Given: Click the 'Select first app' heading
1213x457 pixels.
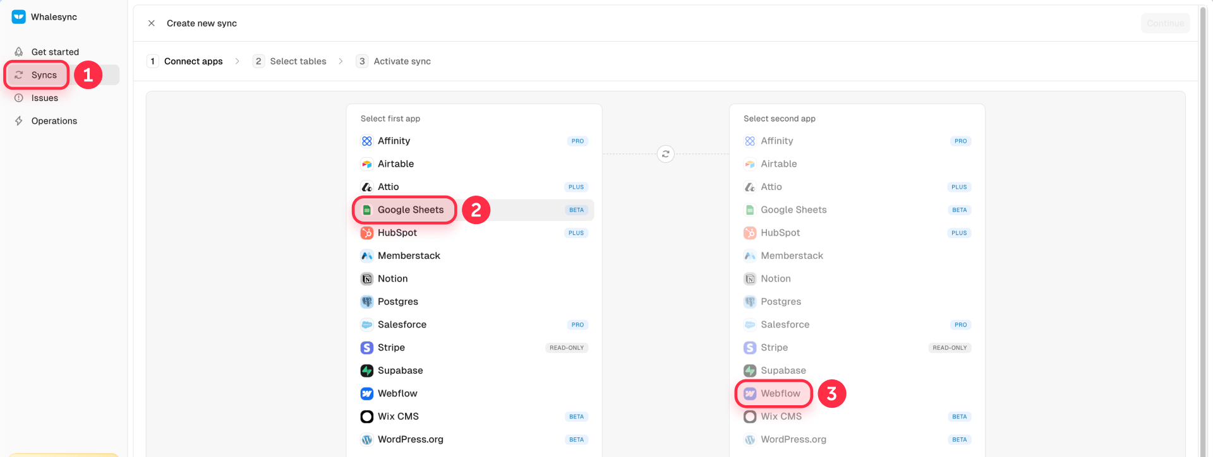Looking at the screenshot, I should [390, 119].
